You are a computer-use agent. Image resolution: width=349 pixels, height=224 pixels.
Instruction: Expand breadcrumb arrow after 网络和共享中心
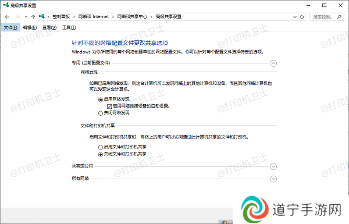click(x=151, y=17)
